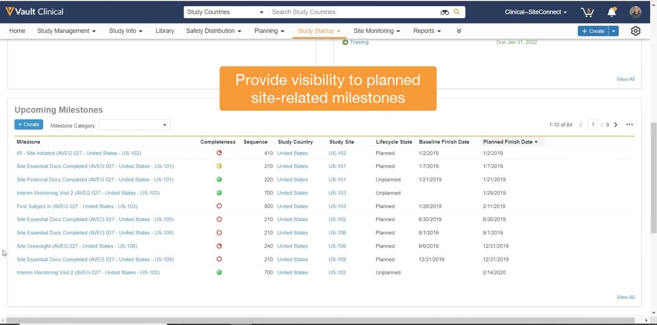The image size is (657, 325).
Task: Sort by Planned Finish Date column
Action: click(508, 142)
